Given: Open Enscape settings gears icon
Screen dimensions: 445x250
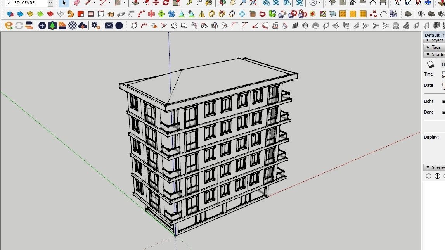Looking at the screenshot, I should click(x=96, y=26).
